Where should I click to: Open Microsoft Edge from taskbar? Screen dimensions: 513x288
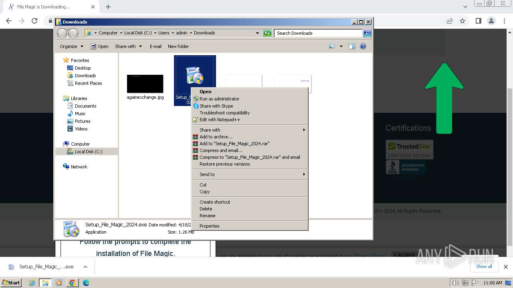86,283
